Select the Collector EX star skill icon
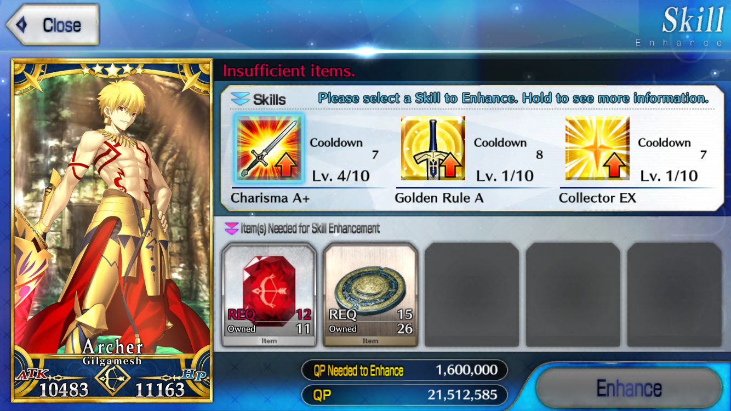 [x=597, y=148]
